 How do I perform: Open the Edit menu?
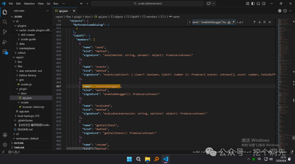click(18, 4)
